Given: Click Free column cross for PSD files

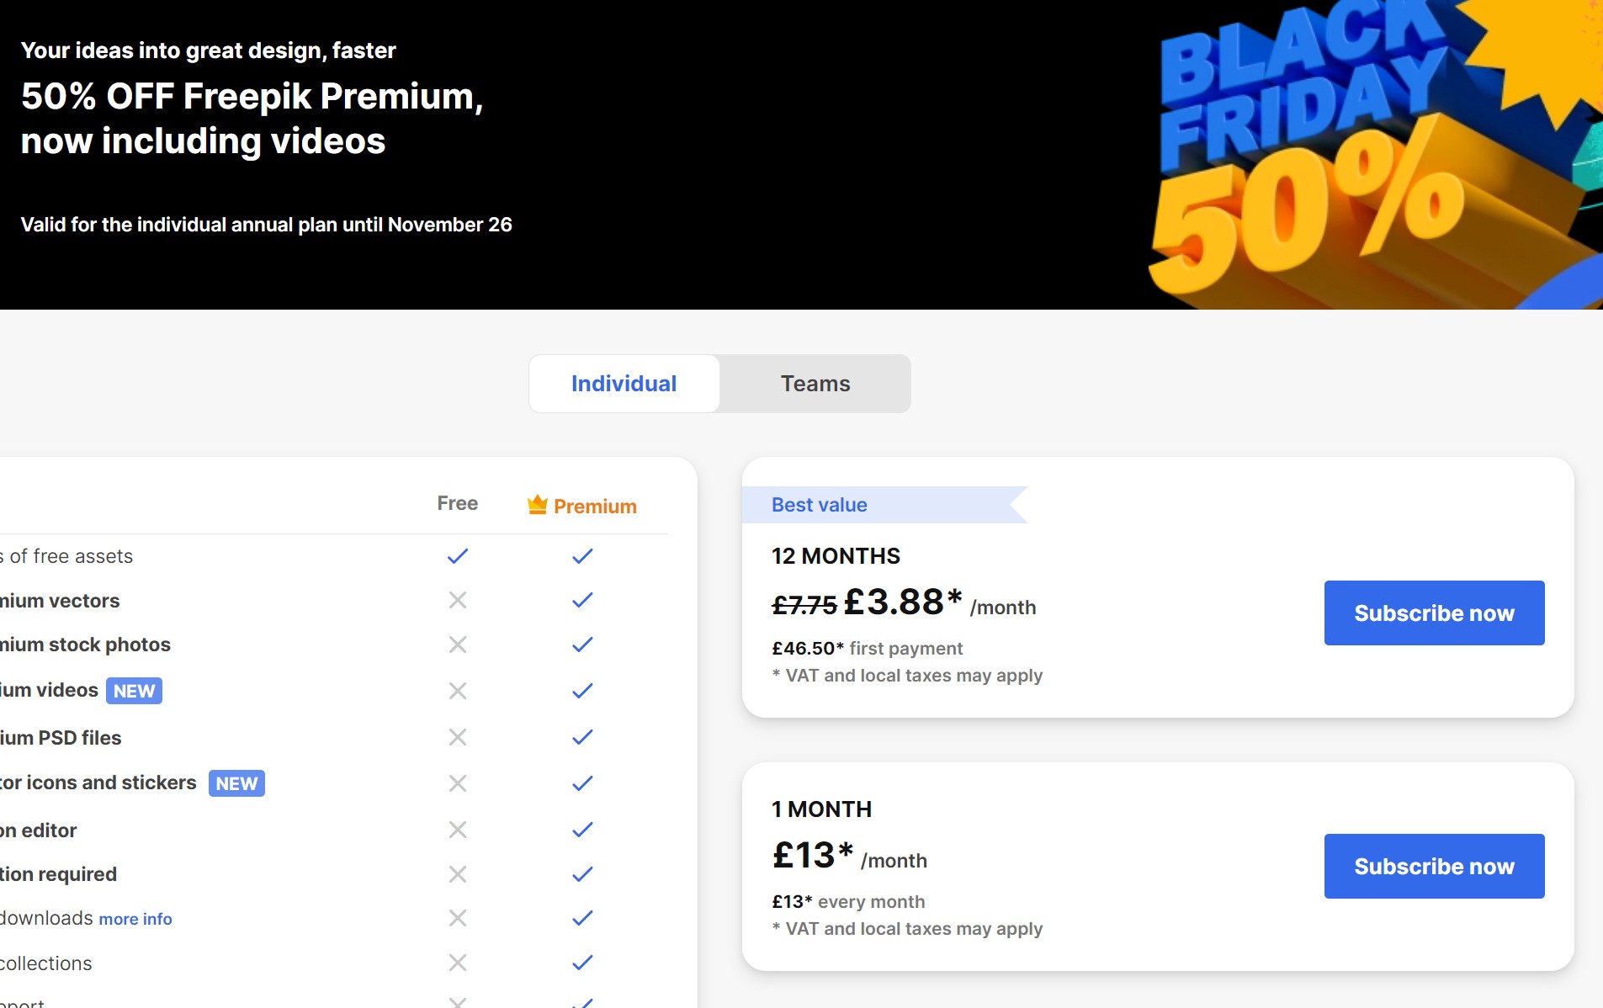Looking at the screenshot, I should pyautogui.click(x=458, y=737).
